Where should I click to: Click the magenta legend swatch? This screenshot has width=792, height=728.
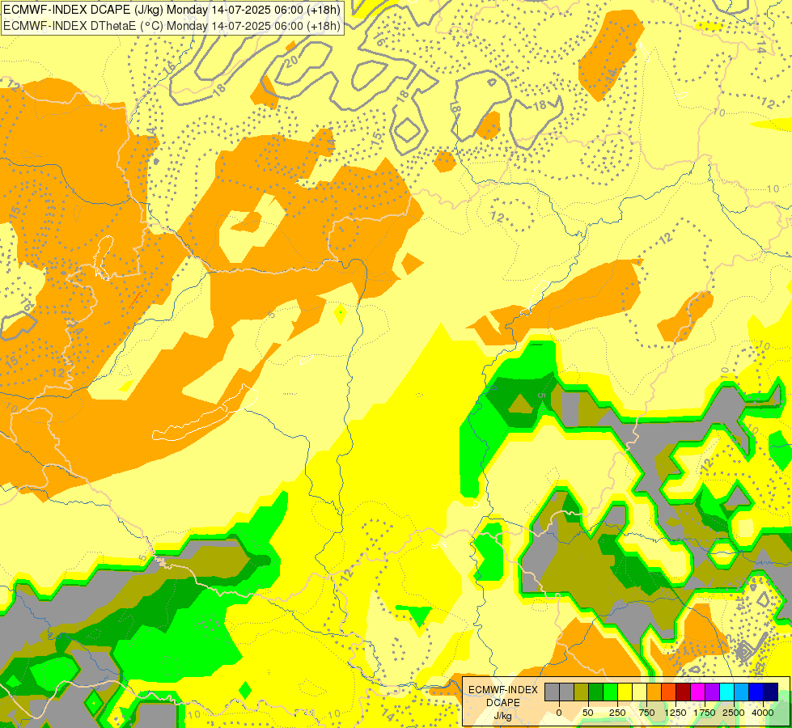click(x=697, y=692)
